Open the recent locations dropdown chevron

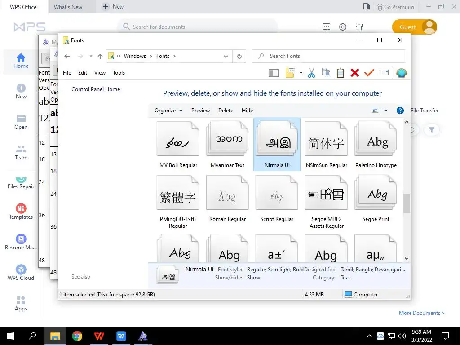point(91,56)
